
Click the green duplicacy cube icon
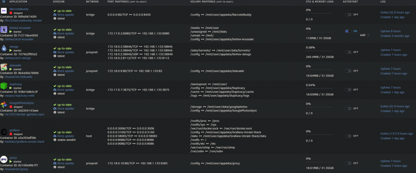[x=4, y=86]
